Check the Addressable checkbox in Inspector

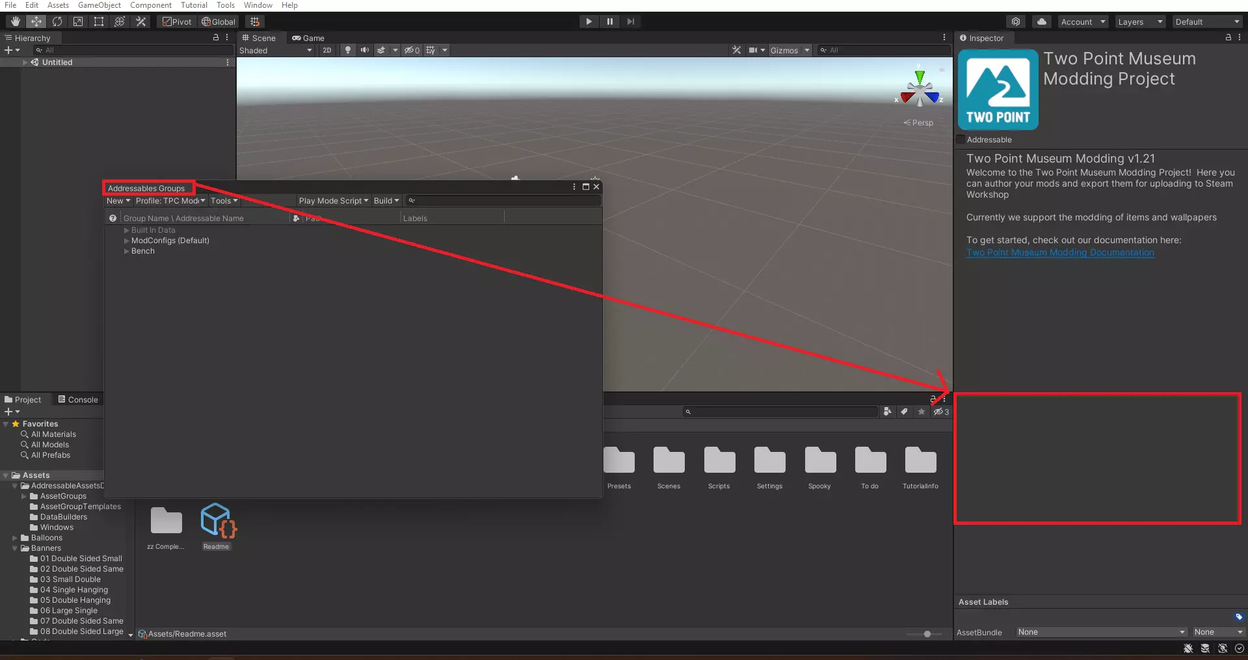pos(961,140)
